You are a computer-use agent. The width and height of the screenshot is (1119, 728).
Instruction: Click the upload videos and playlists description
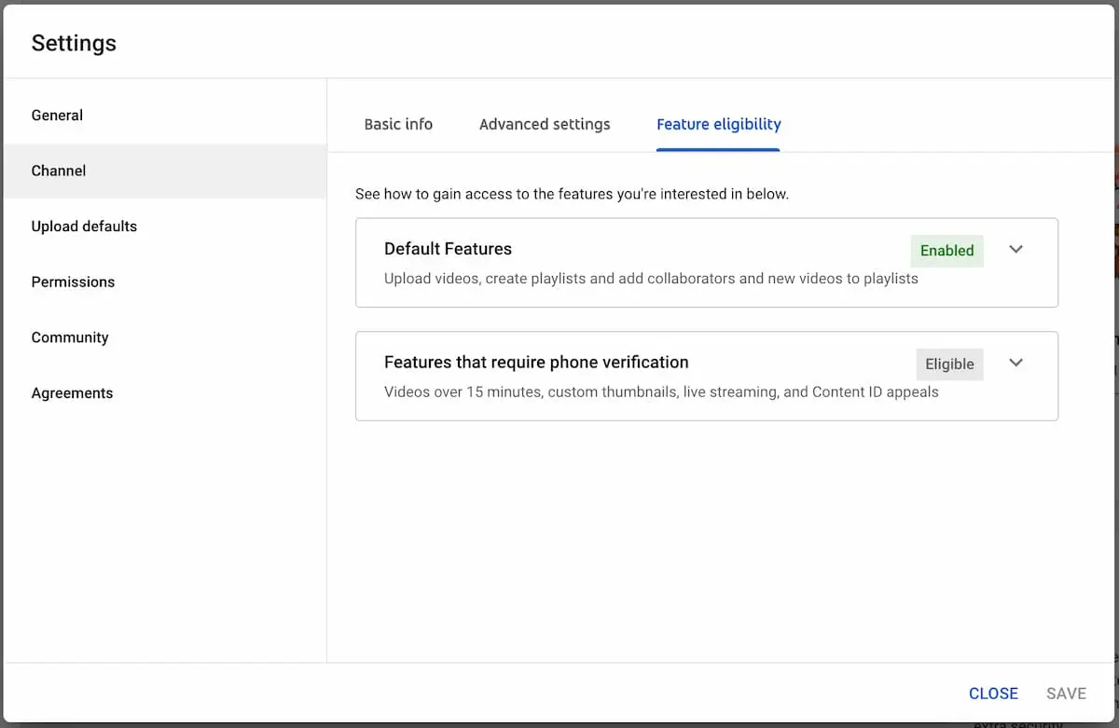click(x=651, y=279)
